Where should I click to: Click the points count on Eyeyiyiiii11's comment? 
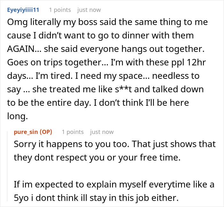(x=60, y=10)
